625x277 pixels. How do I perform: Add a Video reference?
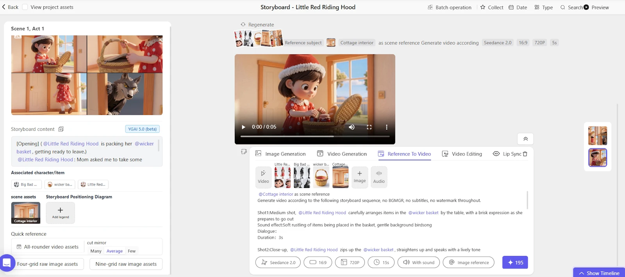263,177
